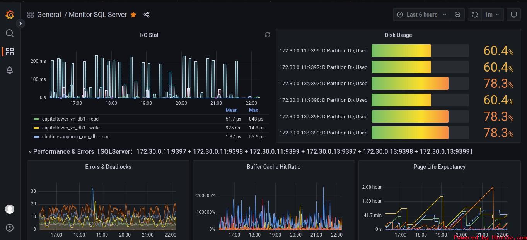Open the Dashboards icon in sidebar
527x240 pixels.
[10, 52]
